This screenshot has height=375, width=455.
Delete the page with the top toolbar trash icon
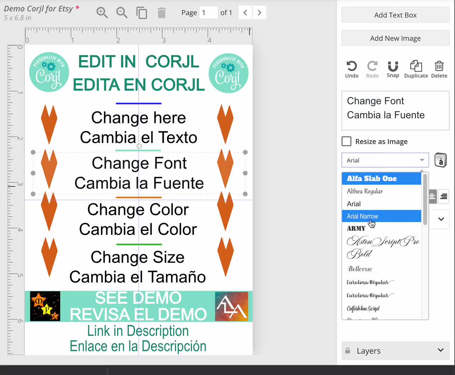tap(161, 13)
